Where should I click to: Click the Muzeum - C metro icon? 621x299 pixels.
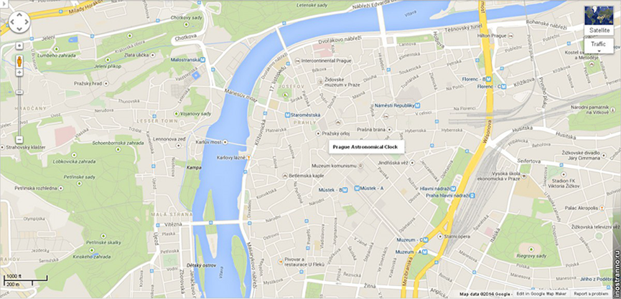pyautogui.click(x=425, y=239)
